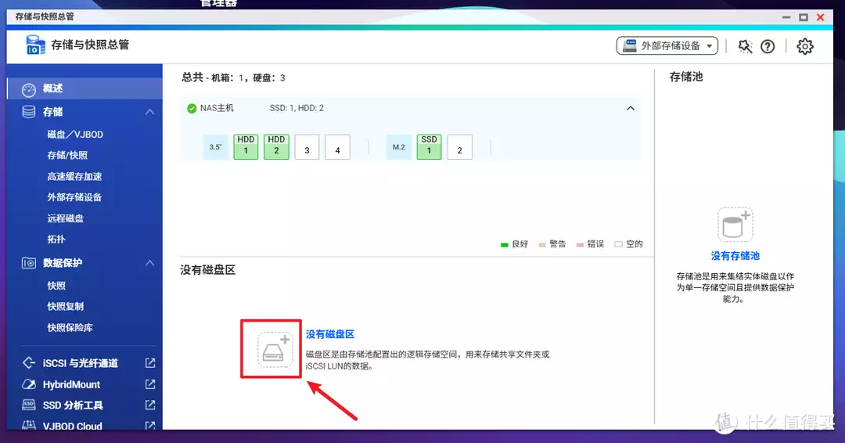Image resolution: width=845 pixels, height=443 pixels.
Task: Click the enclosure count number 1
Action: [241, 78]
